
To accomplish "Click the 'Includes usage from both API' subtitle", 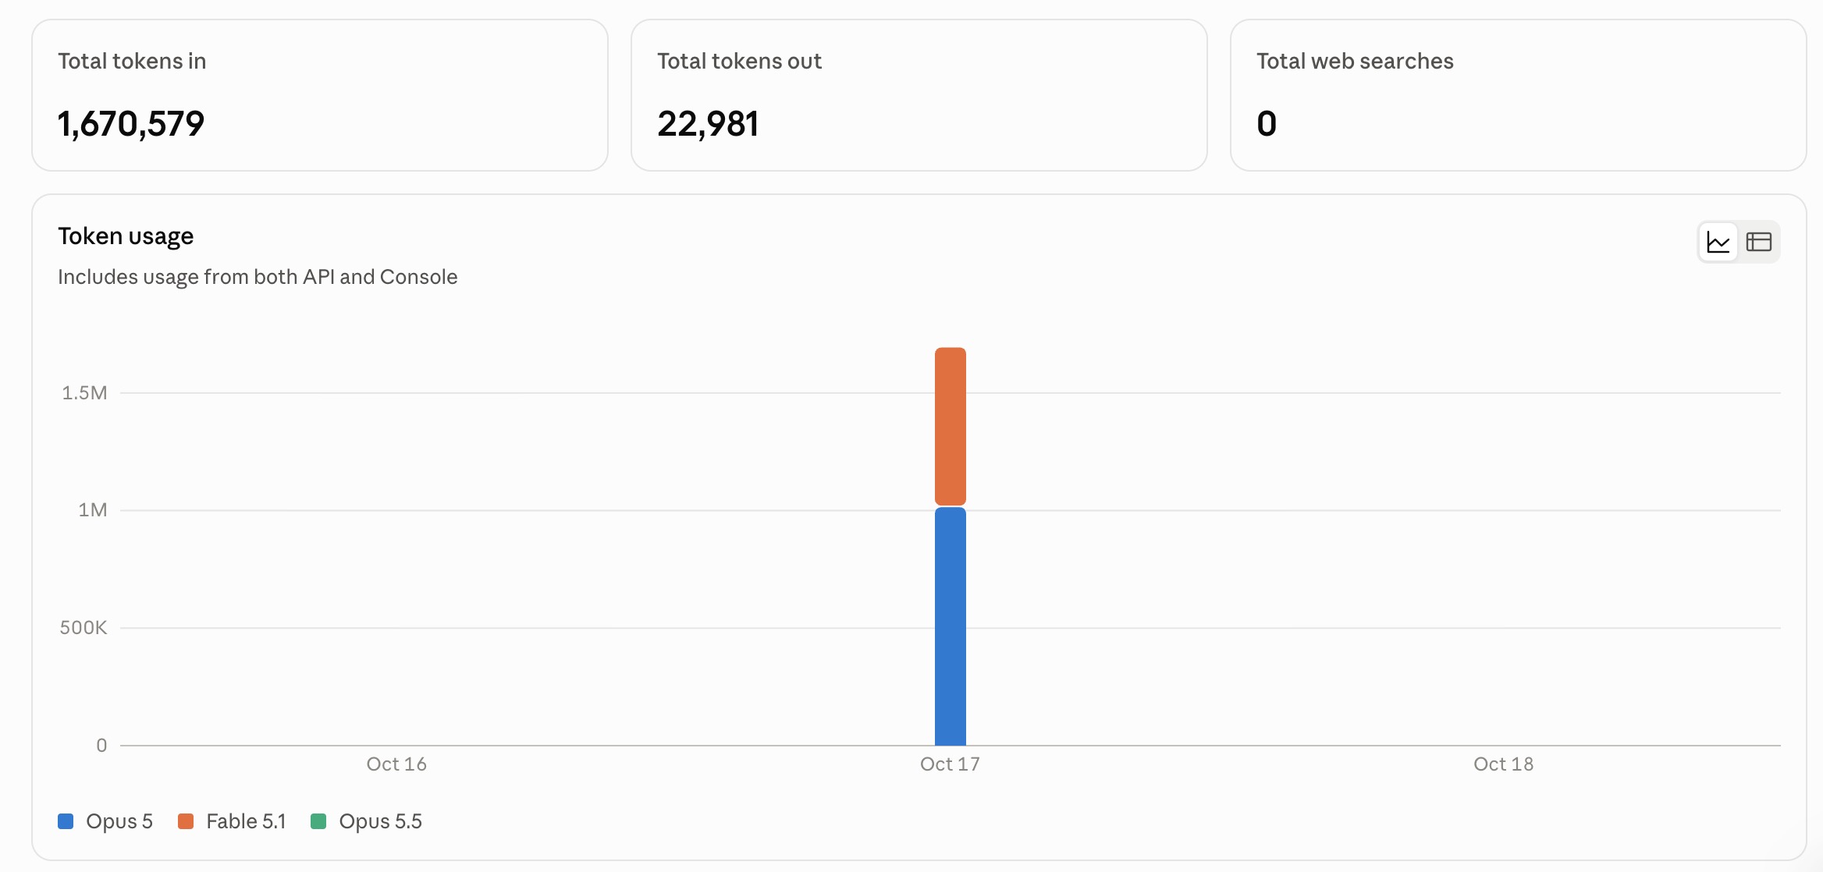I will point(258,277).
